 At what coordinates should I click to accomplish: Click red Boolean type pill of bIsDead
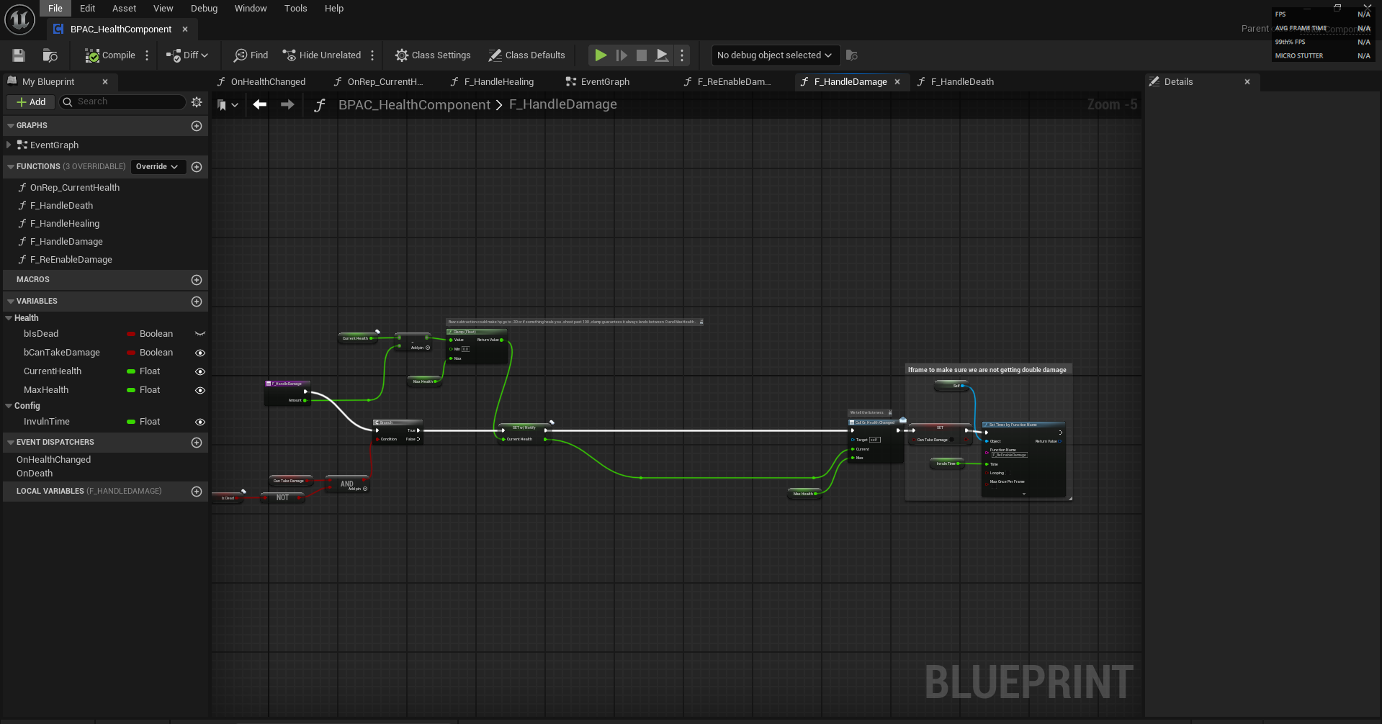[x=131, y=334]
